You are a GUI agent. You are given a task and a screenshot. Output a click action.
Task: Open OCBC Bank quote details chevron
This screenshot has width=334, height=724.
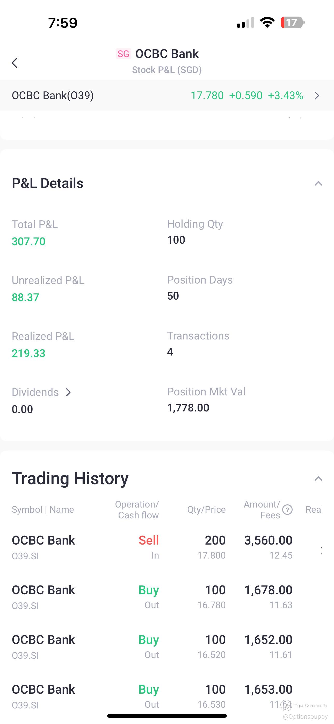coord(317,96)
